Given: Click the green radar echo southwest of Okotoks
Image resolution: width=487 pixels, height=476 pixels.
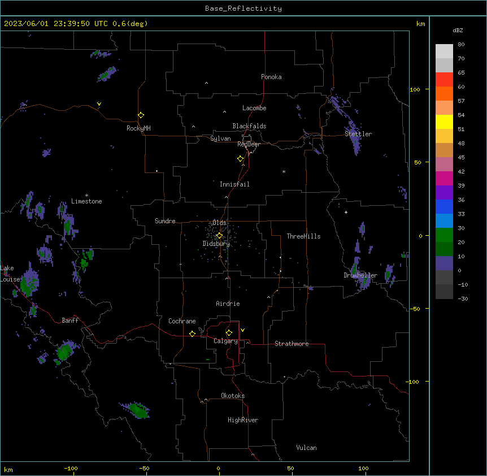Looking at the screenshot, I should coord(137,410).
